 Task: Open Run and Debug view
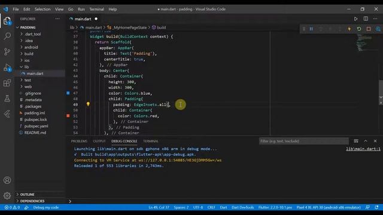click(x=7, y=67)
